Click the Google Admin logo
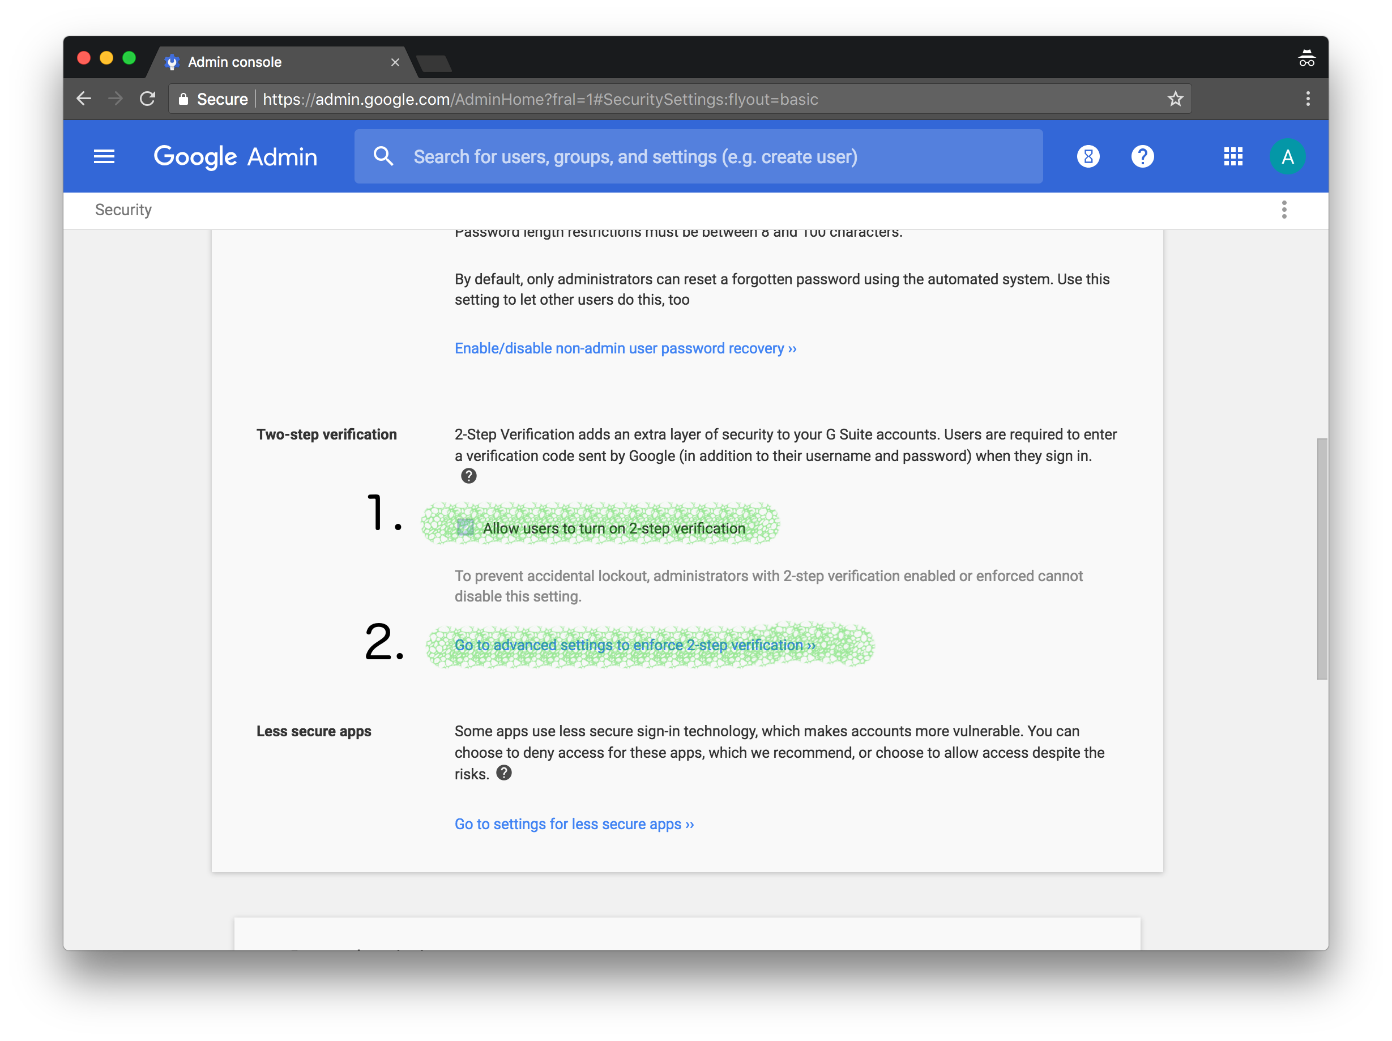The width and height of the screenshot is (1392, 1041). coord(234,157)
